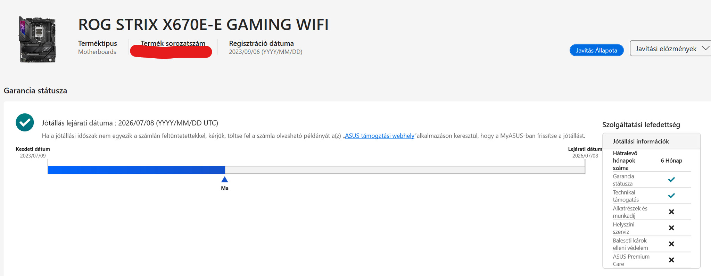Click the Regisztráció dátuma 2023/09/06 value
The image size is (711, 276).
pos(265,52)
